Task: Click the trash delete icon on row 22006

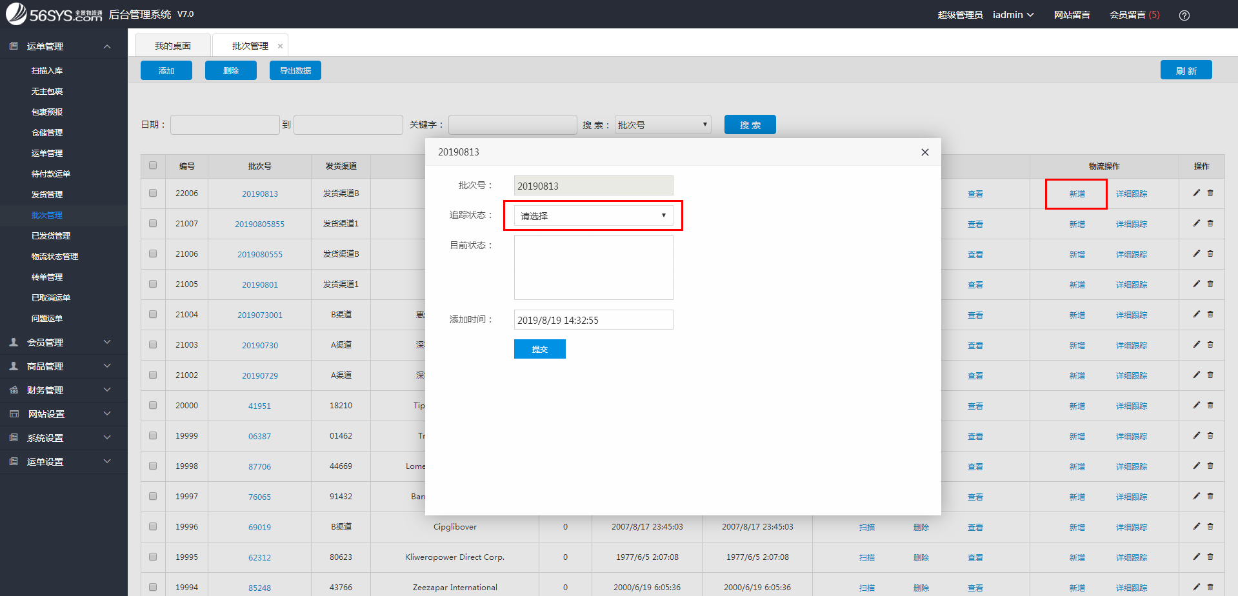Action: [x=1210, y=193]
